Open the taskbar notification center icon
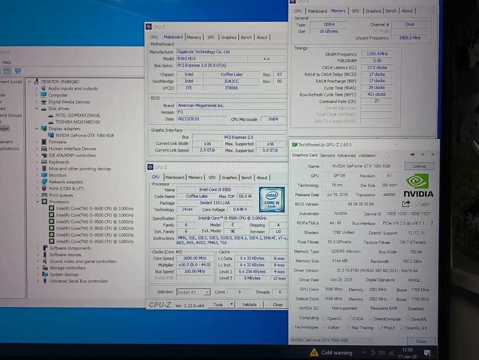The height and width of the screenshot is (360, 479). pyautogui.click(x=427, y=354)
